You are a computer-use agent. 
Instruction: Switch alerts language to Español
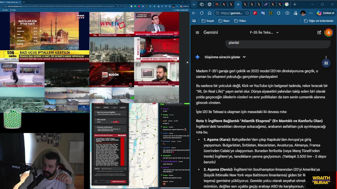tap(106, 107)
